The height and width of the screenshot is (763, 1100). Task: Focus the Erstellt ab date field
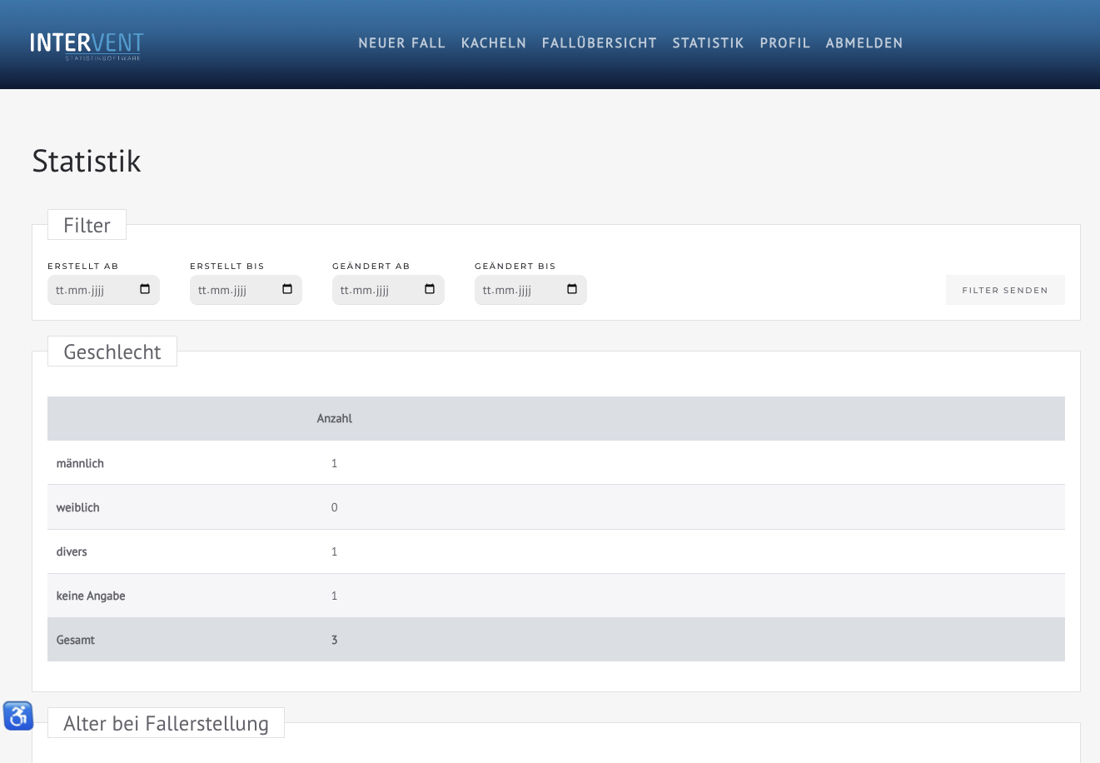pos(90,291)
